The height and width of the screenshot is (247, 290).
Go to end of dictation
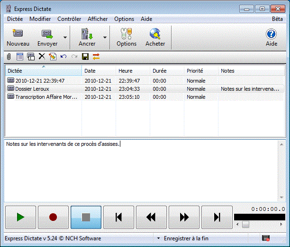tap(217, 217)
